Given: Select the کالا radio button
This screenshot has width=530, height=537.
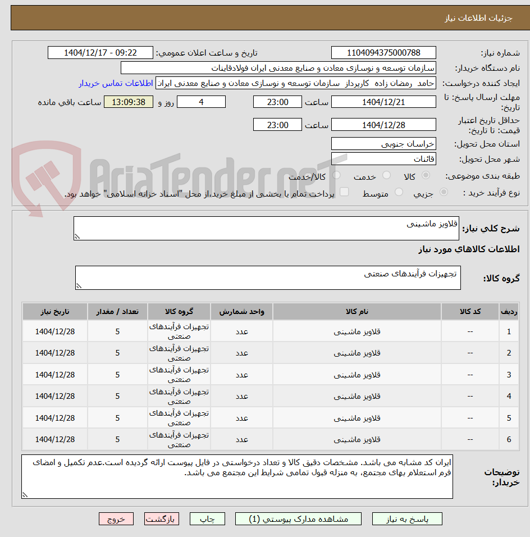Looking at the screenshot, I should [426, 175].
